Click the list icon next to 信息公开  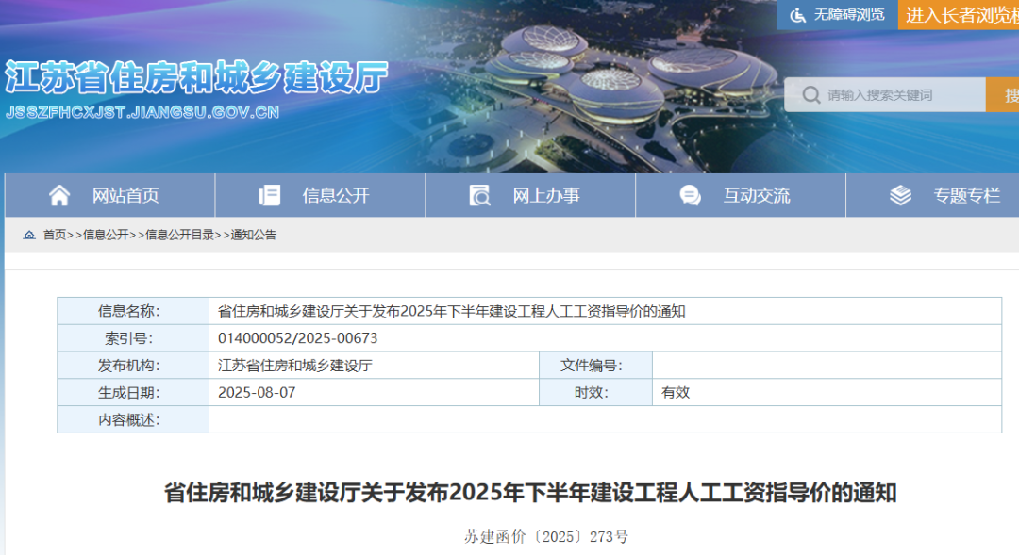point(270,195)
